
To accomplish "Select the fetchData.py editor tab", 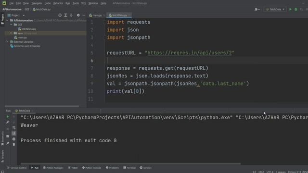I will (119, 15).
